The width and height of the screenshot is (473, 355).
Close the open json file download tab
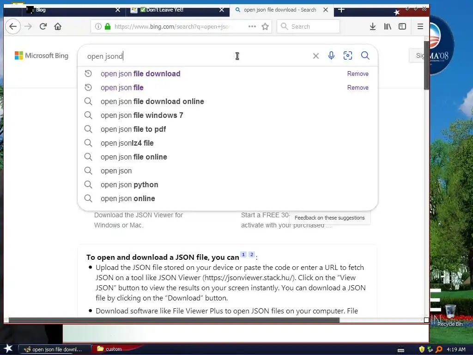[x=326, y=10]
